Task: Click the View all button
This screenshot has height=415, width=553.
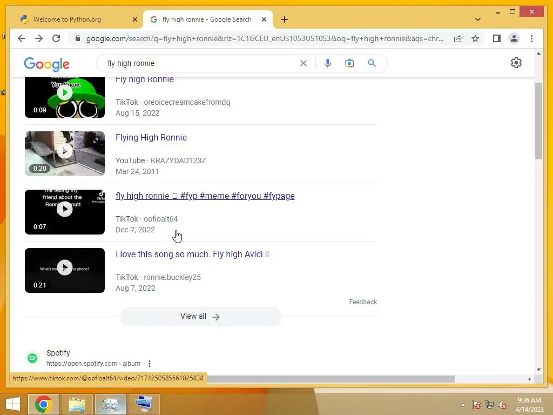Action: 200,317
